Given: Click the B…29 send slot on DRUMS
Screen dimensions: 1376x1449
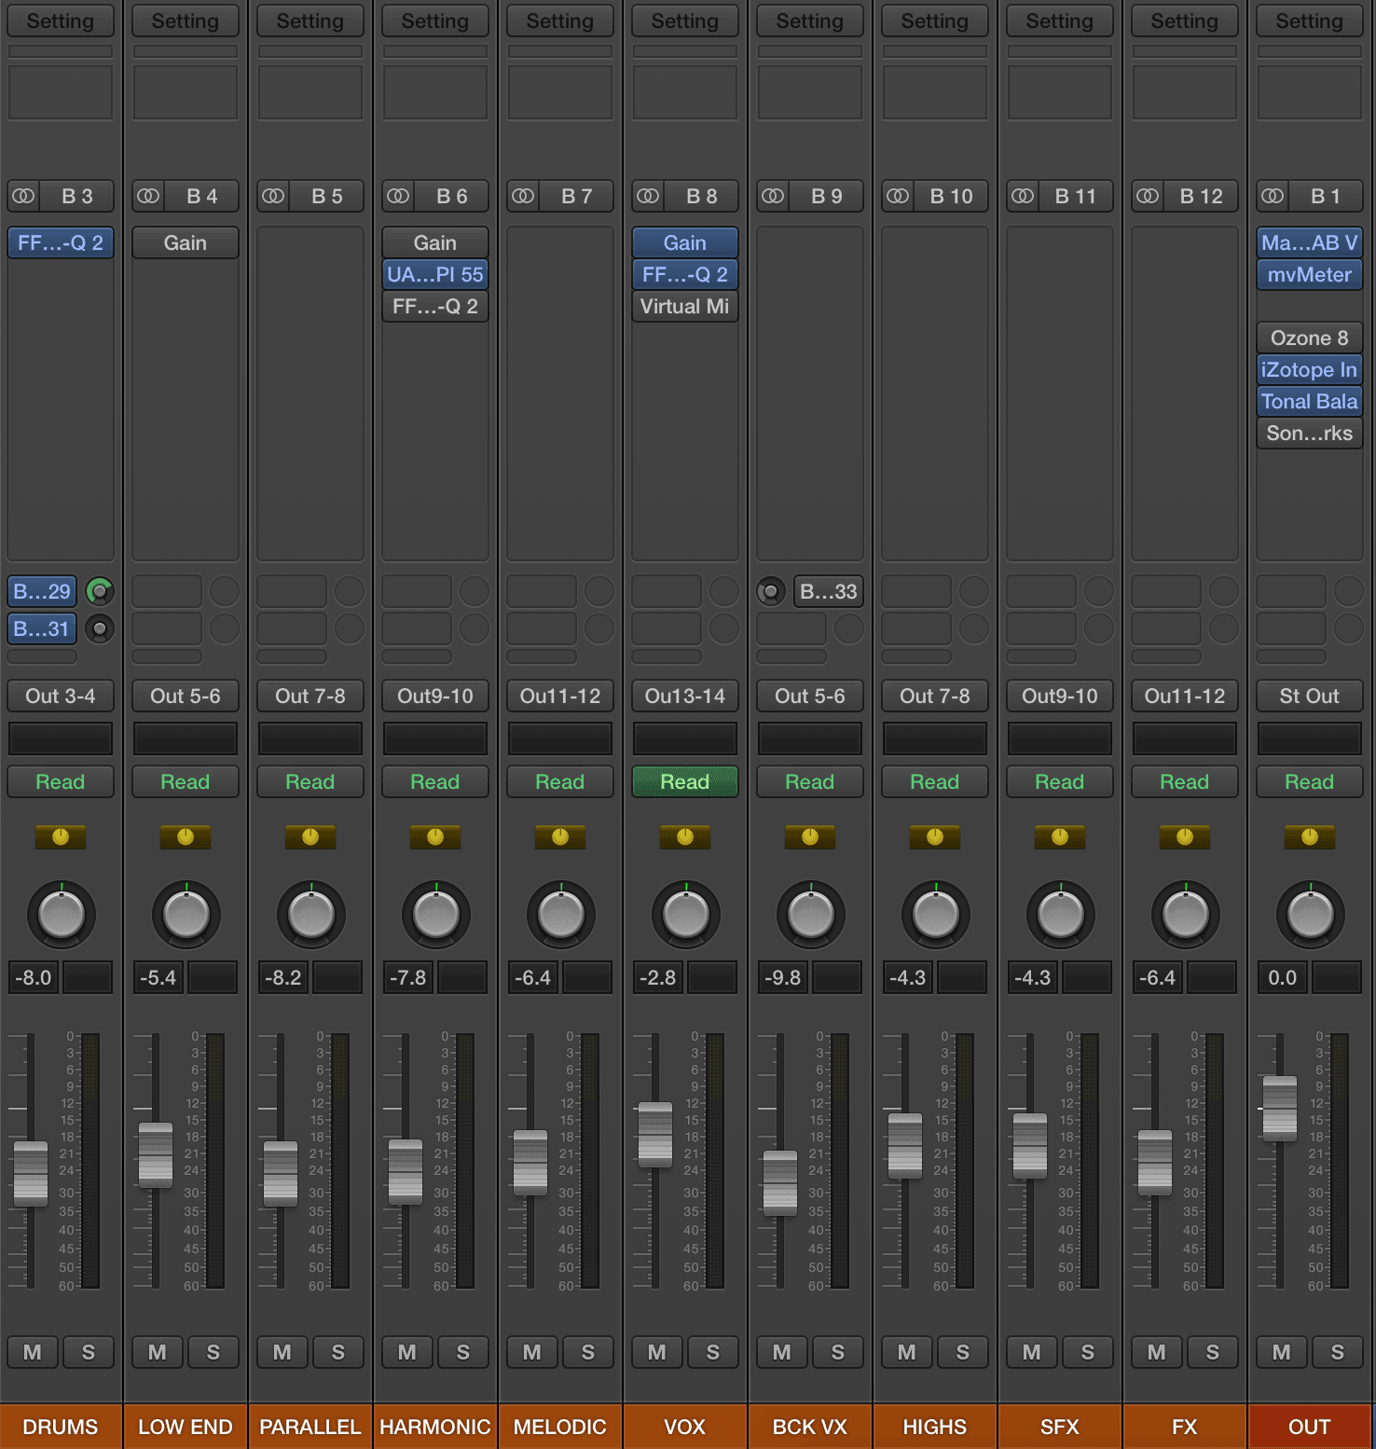Looking at the screenshot, I should [42, 591].
